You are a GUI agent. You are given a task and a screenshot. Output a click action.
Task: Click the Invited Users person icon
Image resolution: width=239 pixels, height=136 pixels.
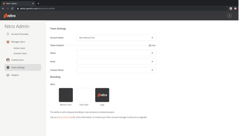click(8, 60)
